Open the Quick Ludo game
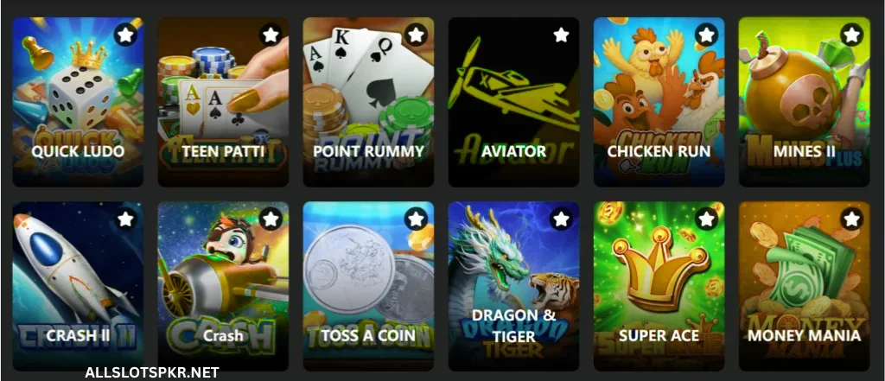Screen dimensions: 885x381 pyautogui.click(x=78, y=102)
